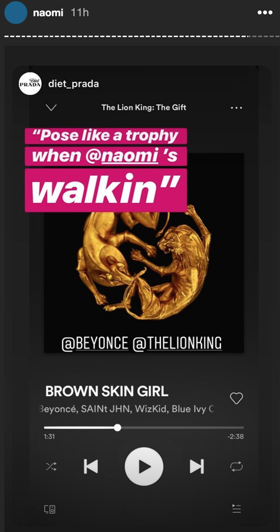280x532 pixels.
Task: Collapse the player with down chevron
Action: pyautogui.click(x=51, y=108)
